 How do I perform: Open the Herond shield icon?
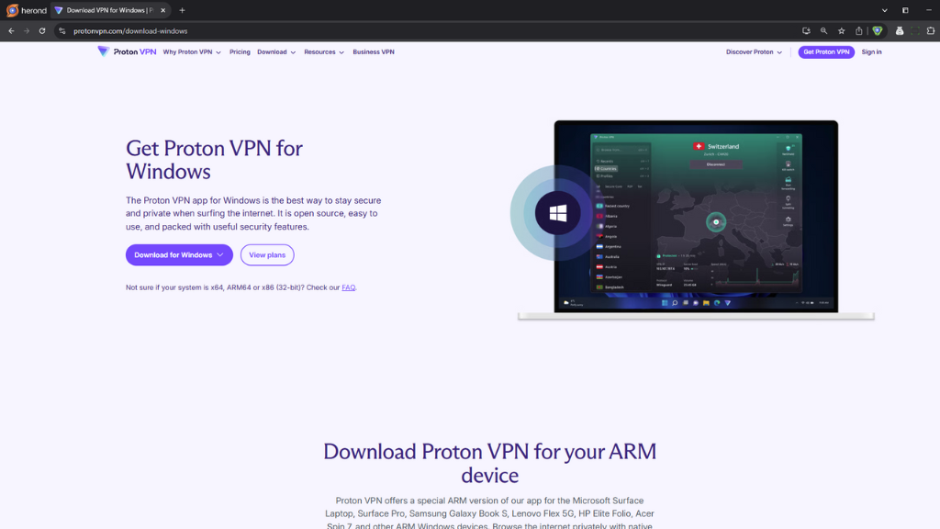pos(877,30)
